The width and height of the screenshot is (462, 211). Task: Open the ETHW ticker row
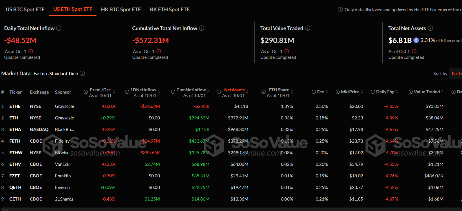pyautogui.click(x=231, y=153)
